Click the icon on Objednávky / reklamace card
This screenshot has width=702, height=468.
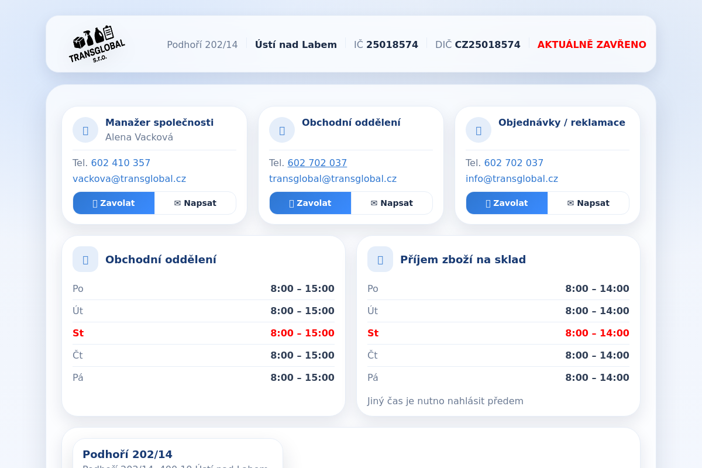(479, 130)
